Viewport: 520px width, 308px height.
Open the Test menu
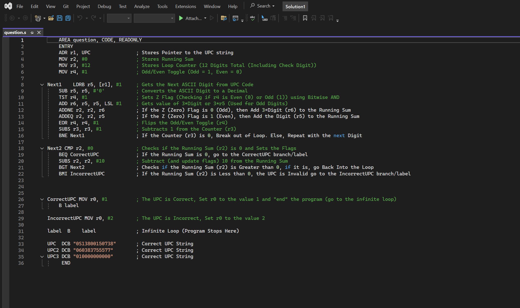tap(122, 6)
